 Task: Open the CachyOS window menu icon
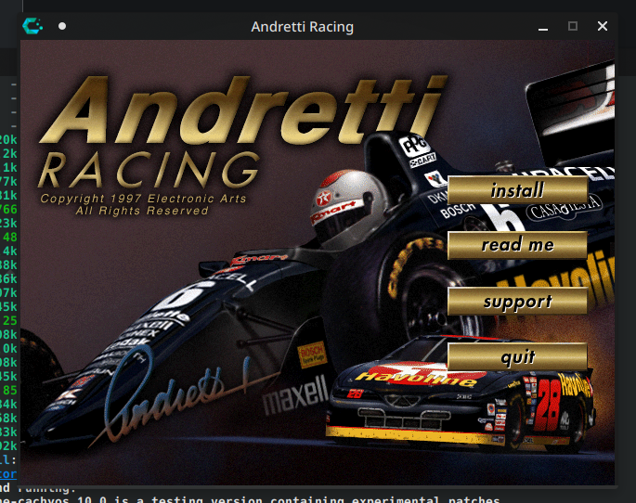pos(32,26)
